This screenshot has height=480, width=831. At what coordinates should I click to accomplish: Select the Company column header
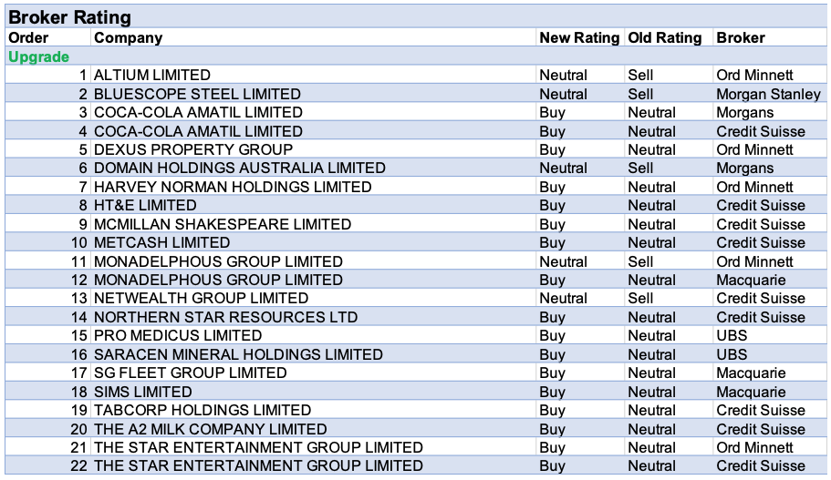[129, 38]
